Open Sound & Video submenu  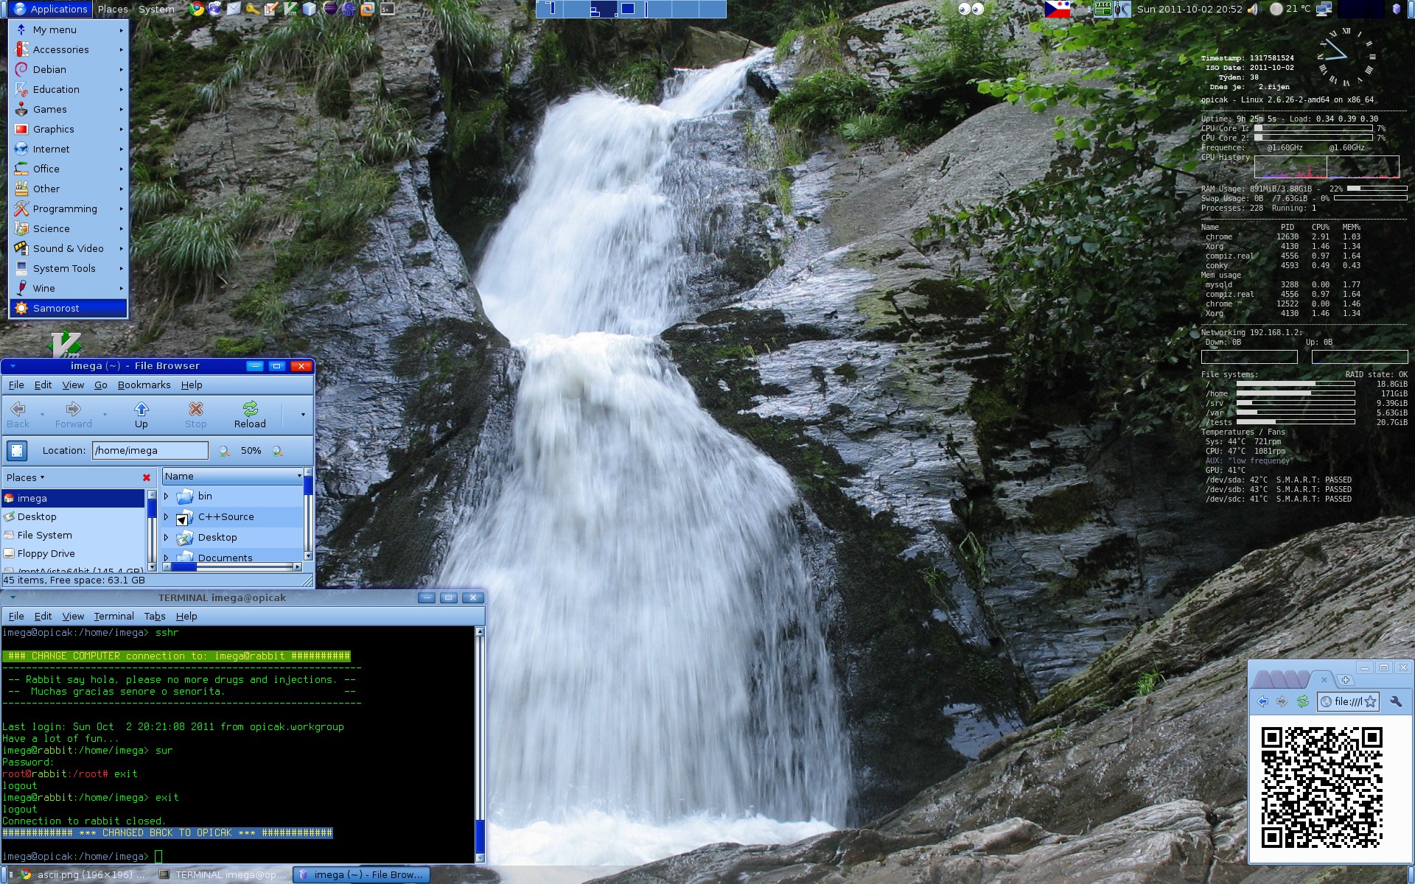click(69, 248)
